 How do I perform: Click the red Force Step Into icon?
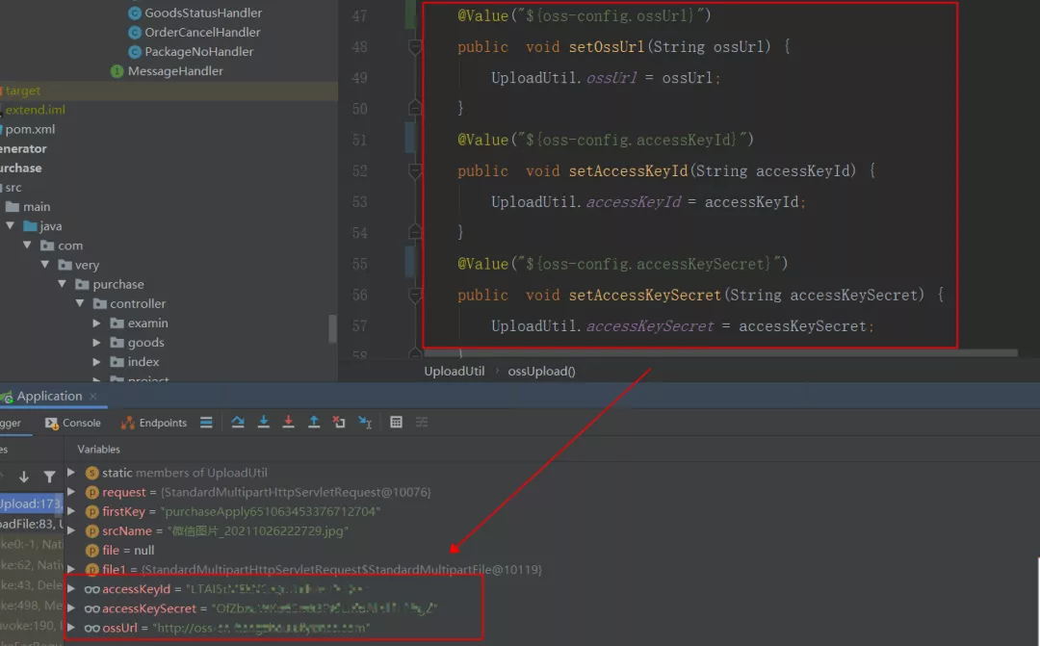[289, 423]
